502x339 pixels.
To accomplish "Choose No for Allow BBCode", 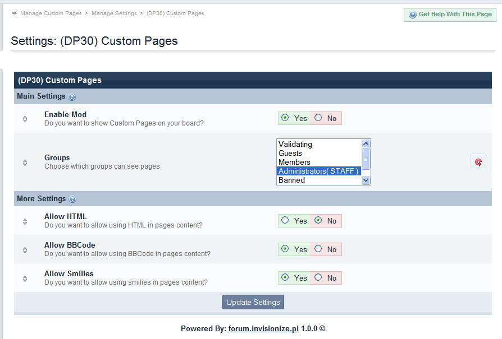I will pos(318,249).
